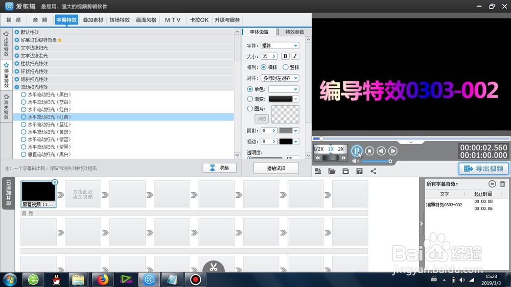Click the new project icon
Screen dimensions: 511x287
(x=318, y=171)
